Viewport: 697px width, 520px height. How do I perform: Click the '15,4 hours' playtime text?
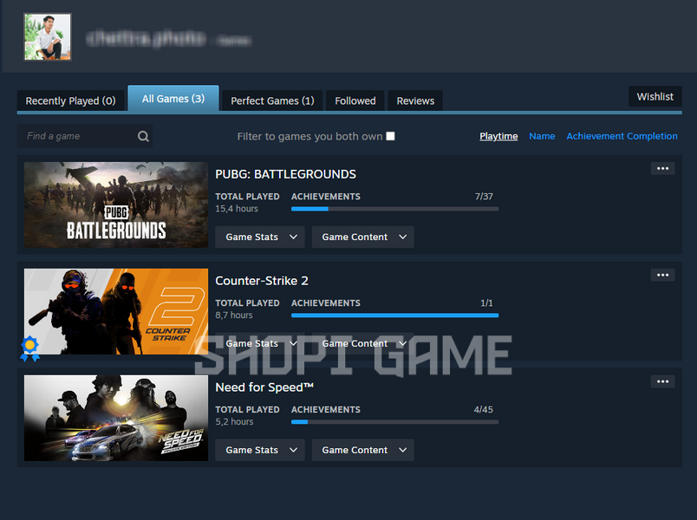pyautogui.click(x=237, y=209)
